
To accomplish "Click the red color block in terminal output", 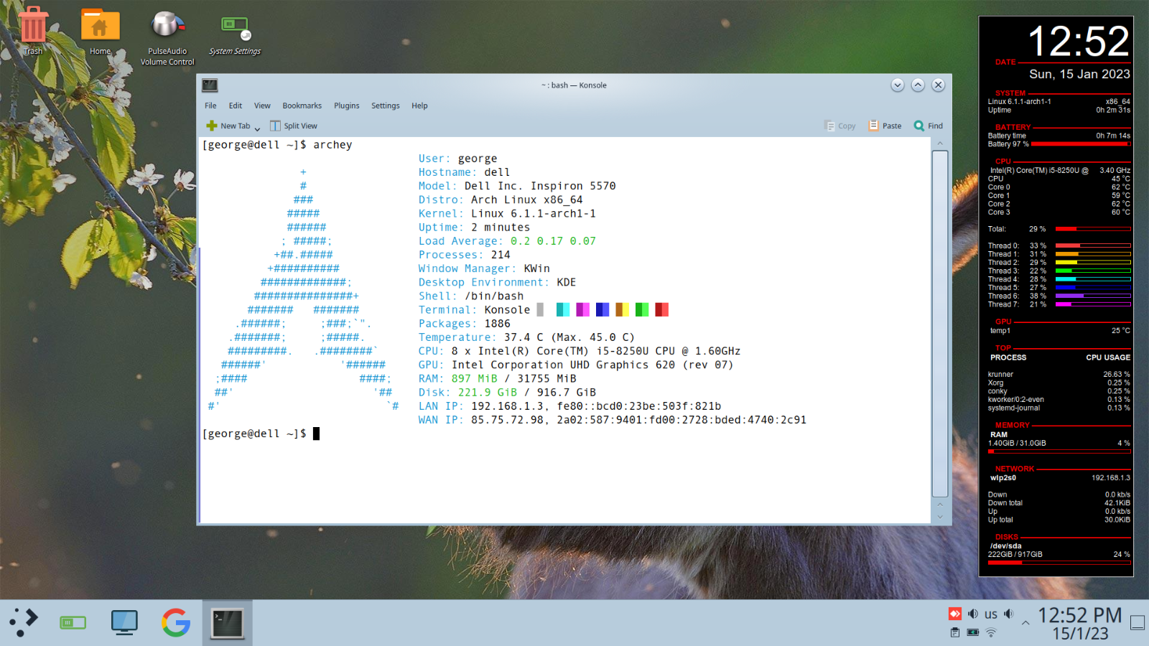I will click(x=661, y=309).
